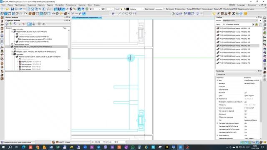Open the Windows Start button
This screenshot has height=150, width=267.
pyautogui.click(x=3, y=147)
